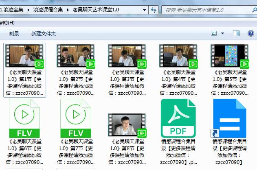Select the 第1节 file name label

coord(24,83)
